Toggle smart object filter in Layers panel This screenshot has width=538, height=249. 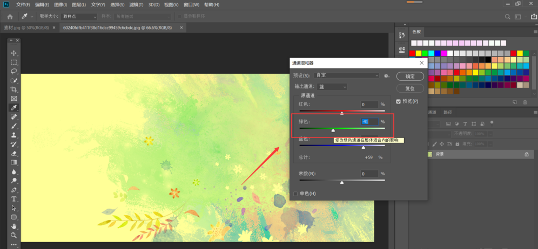coord(482,123)
